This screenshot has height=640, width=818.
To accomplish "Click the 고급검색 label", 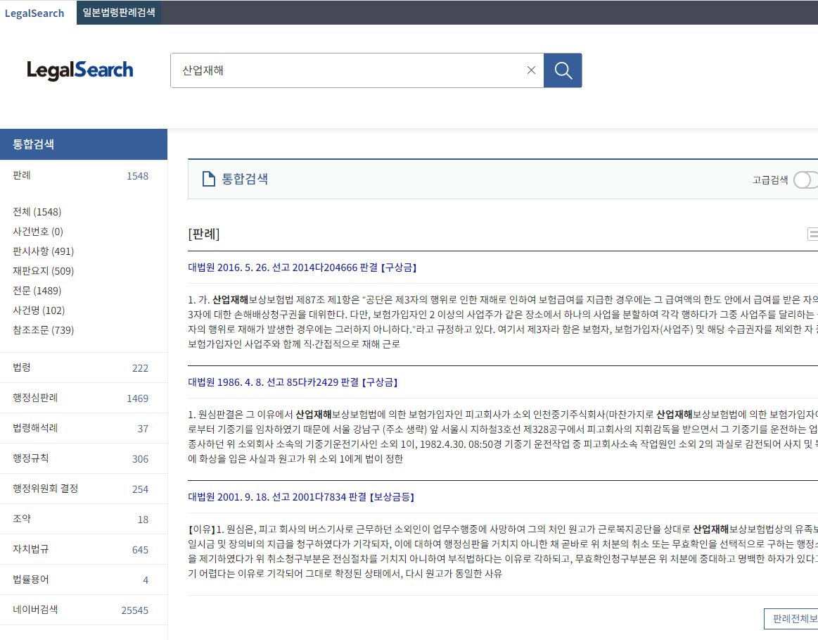I will pos(770,180).
